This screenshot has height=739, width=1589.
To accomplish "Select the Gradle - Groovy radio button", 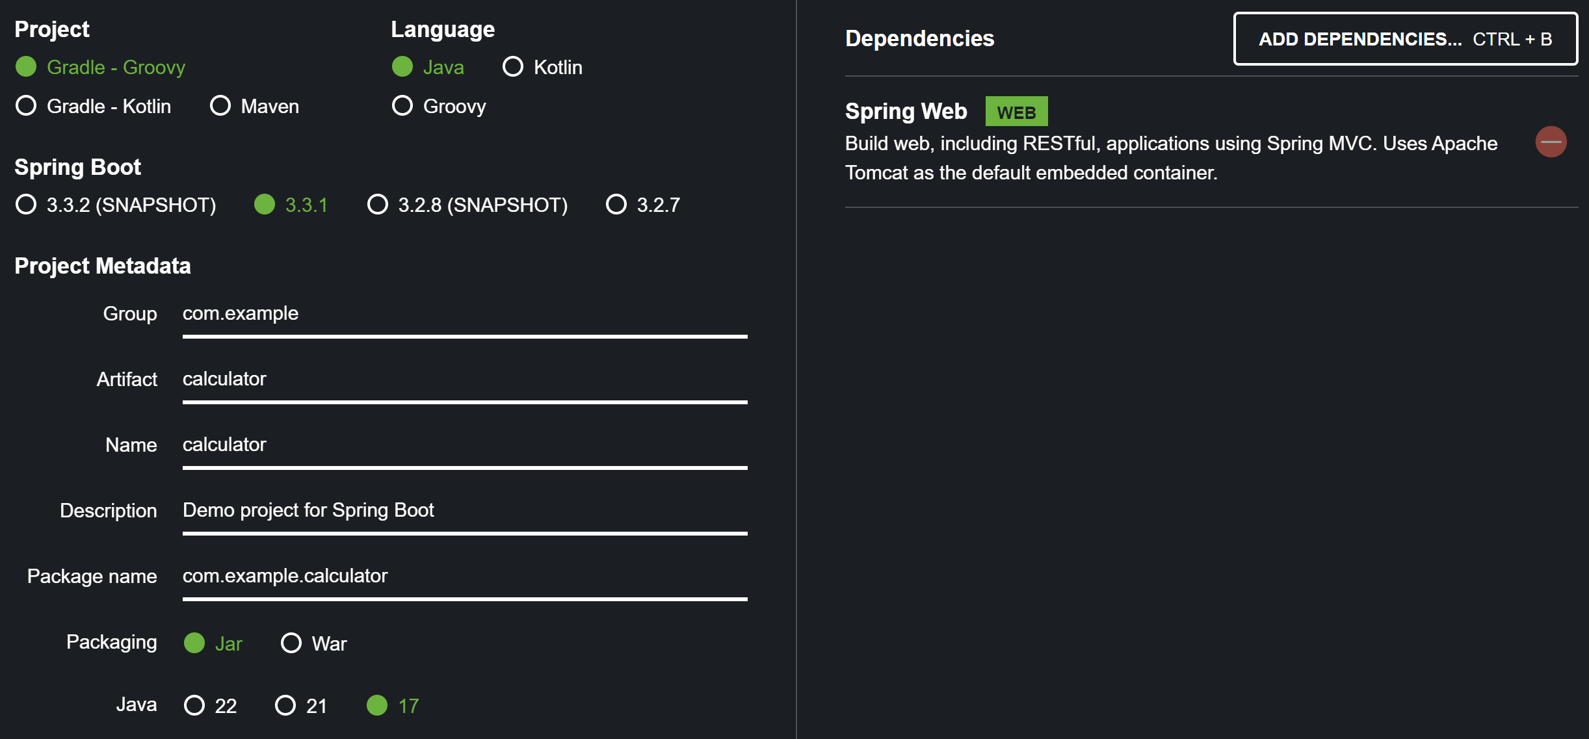I will (27, 67).
